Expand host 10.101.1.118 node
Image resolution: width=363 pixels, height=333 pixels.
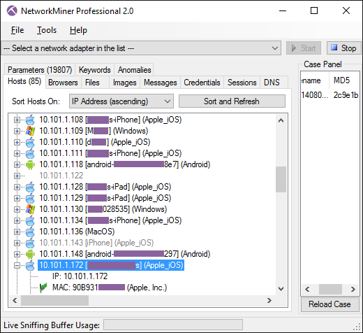tap(17, 164)
